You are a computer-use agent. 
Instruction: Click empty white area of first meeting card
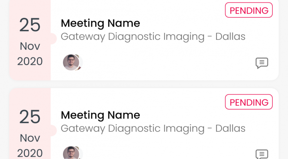click(165, 62)
